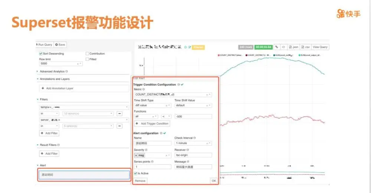Click the edit chart title icon
The width and height of the screenshot is (371, 193).
click(x=190, y=47)
